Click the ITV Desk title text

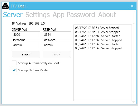coord(19,6)
